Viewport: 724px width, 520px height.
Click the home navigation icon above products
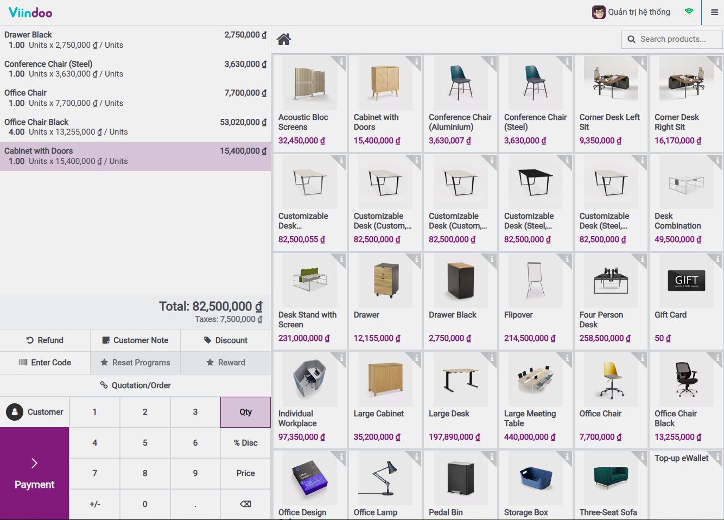[283, 39]
